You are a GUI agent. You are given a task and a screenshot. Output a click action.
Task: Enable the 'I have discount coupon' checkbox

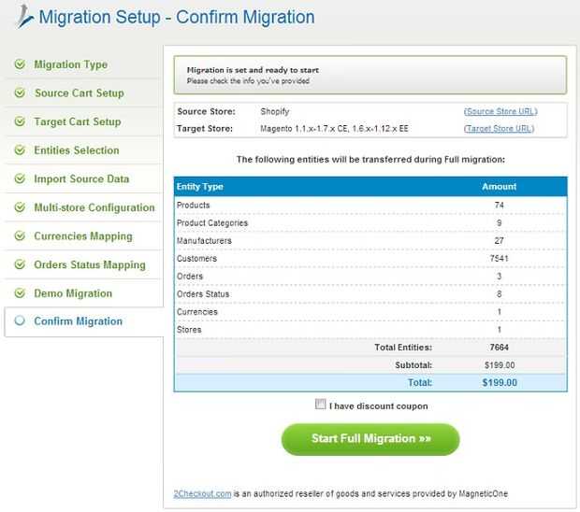pos(321,405)
